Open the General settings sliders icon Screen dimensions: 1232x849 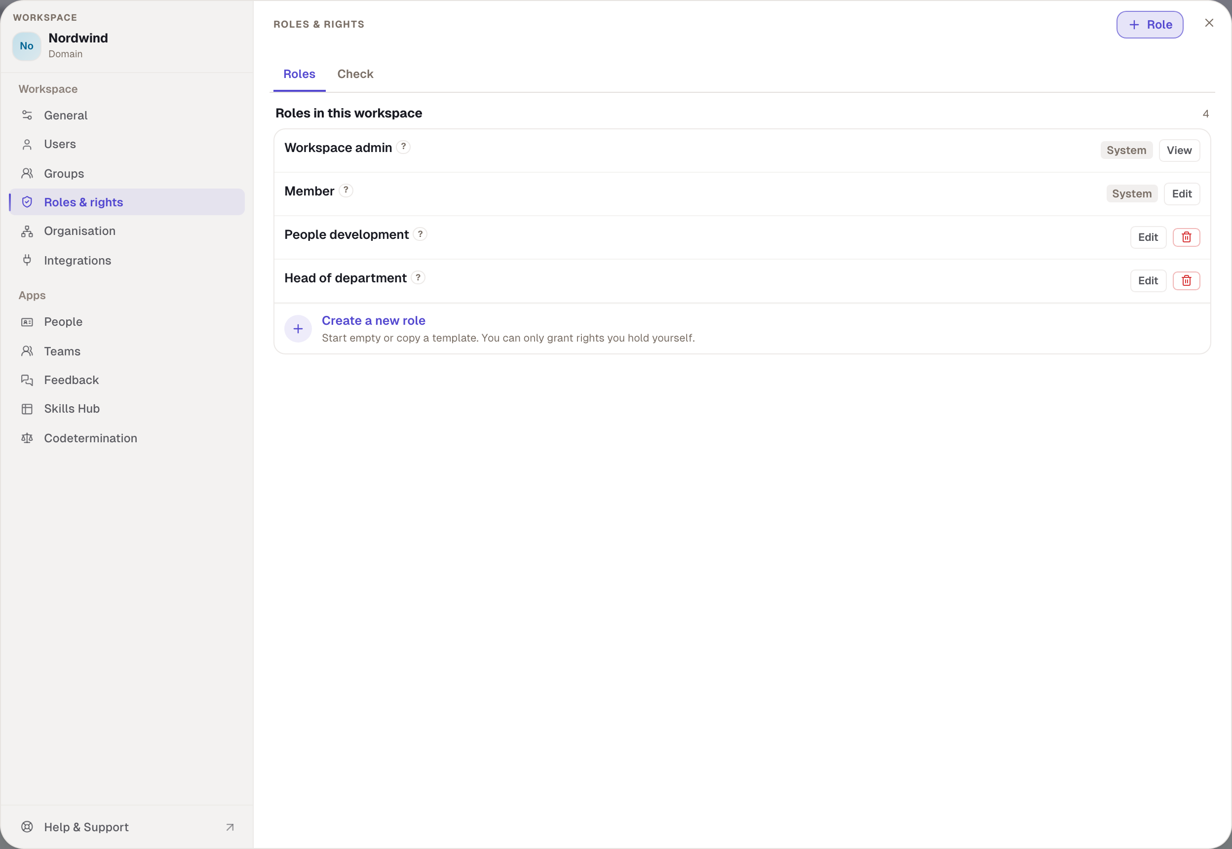27,116
